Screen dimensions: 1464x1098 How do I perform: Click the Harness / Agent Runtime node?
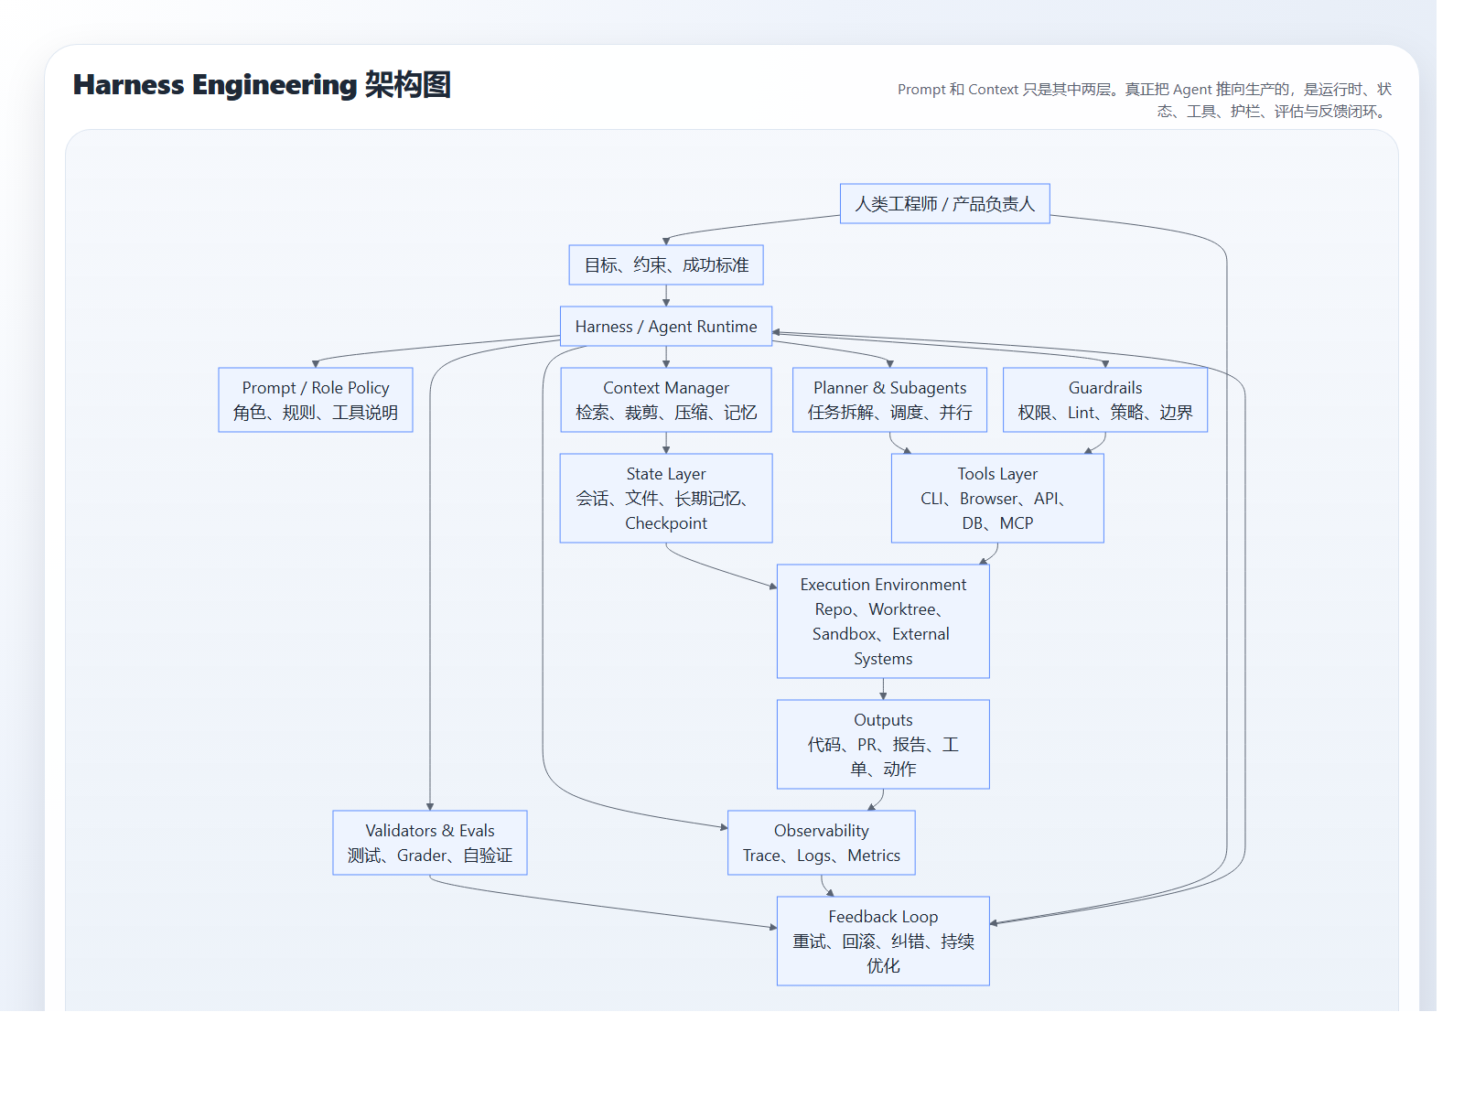coord(665,327)
